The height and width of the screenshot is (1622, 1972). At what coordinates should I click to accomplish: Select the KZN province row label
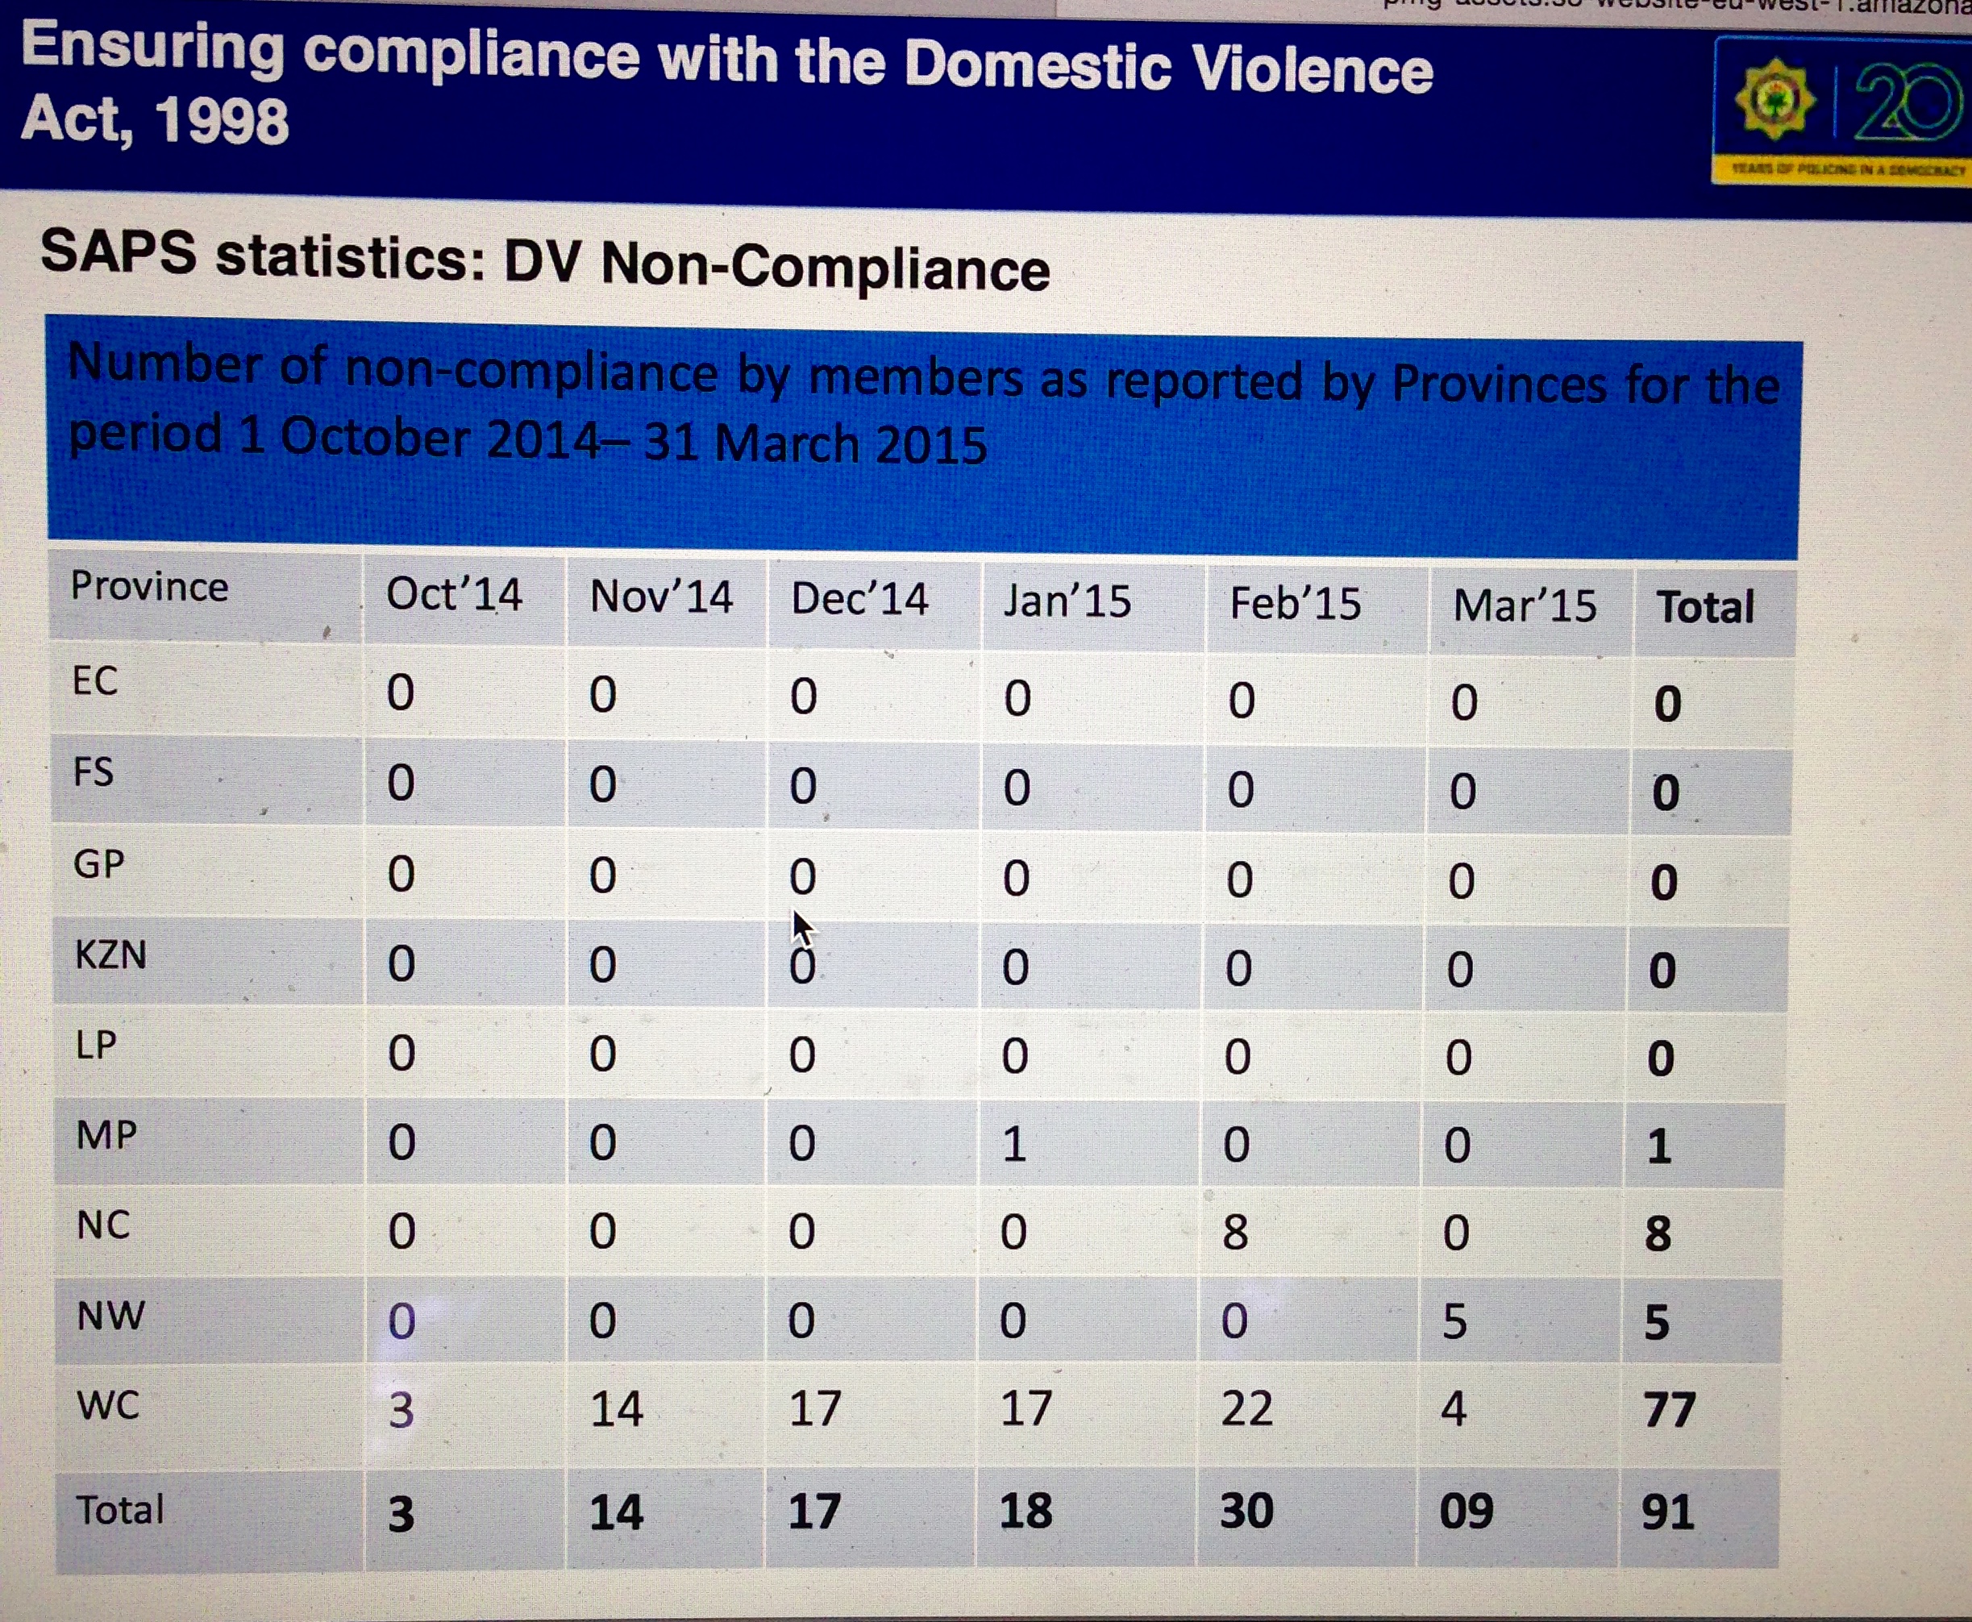click(110, 954)
